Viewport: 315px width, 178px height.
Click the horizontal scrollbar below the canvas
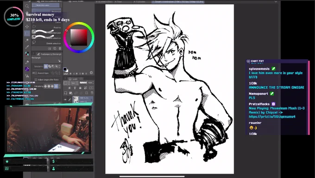tap(152, 177)
